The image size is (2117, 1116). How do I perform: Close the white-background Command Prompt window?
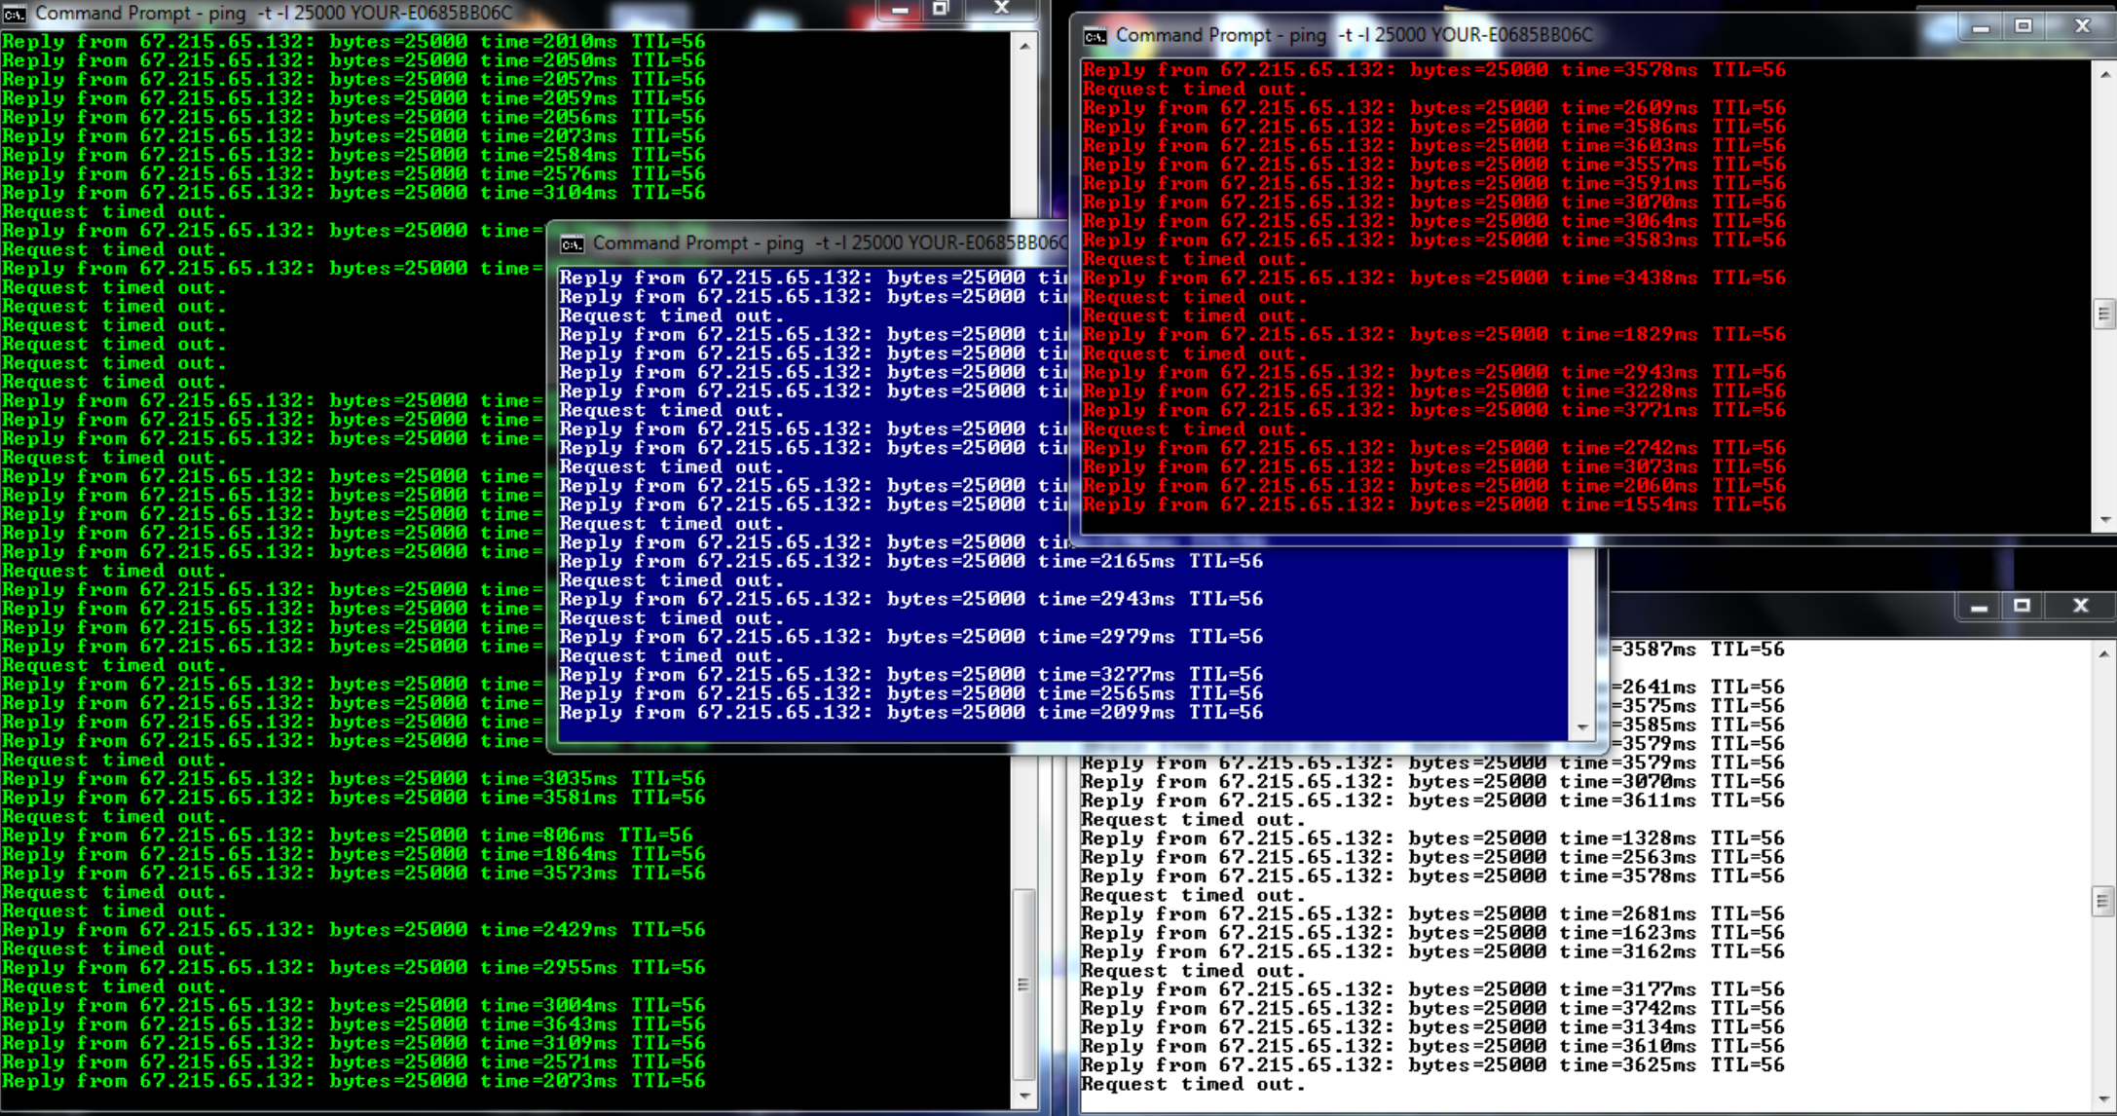coord(2081,606)
